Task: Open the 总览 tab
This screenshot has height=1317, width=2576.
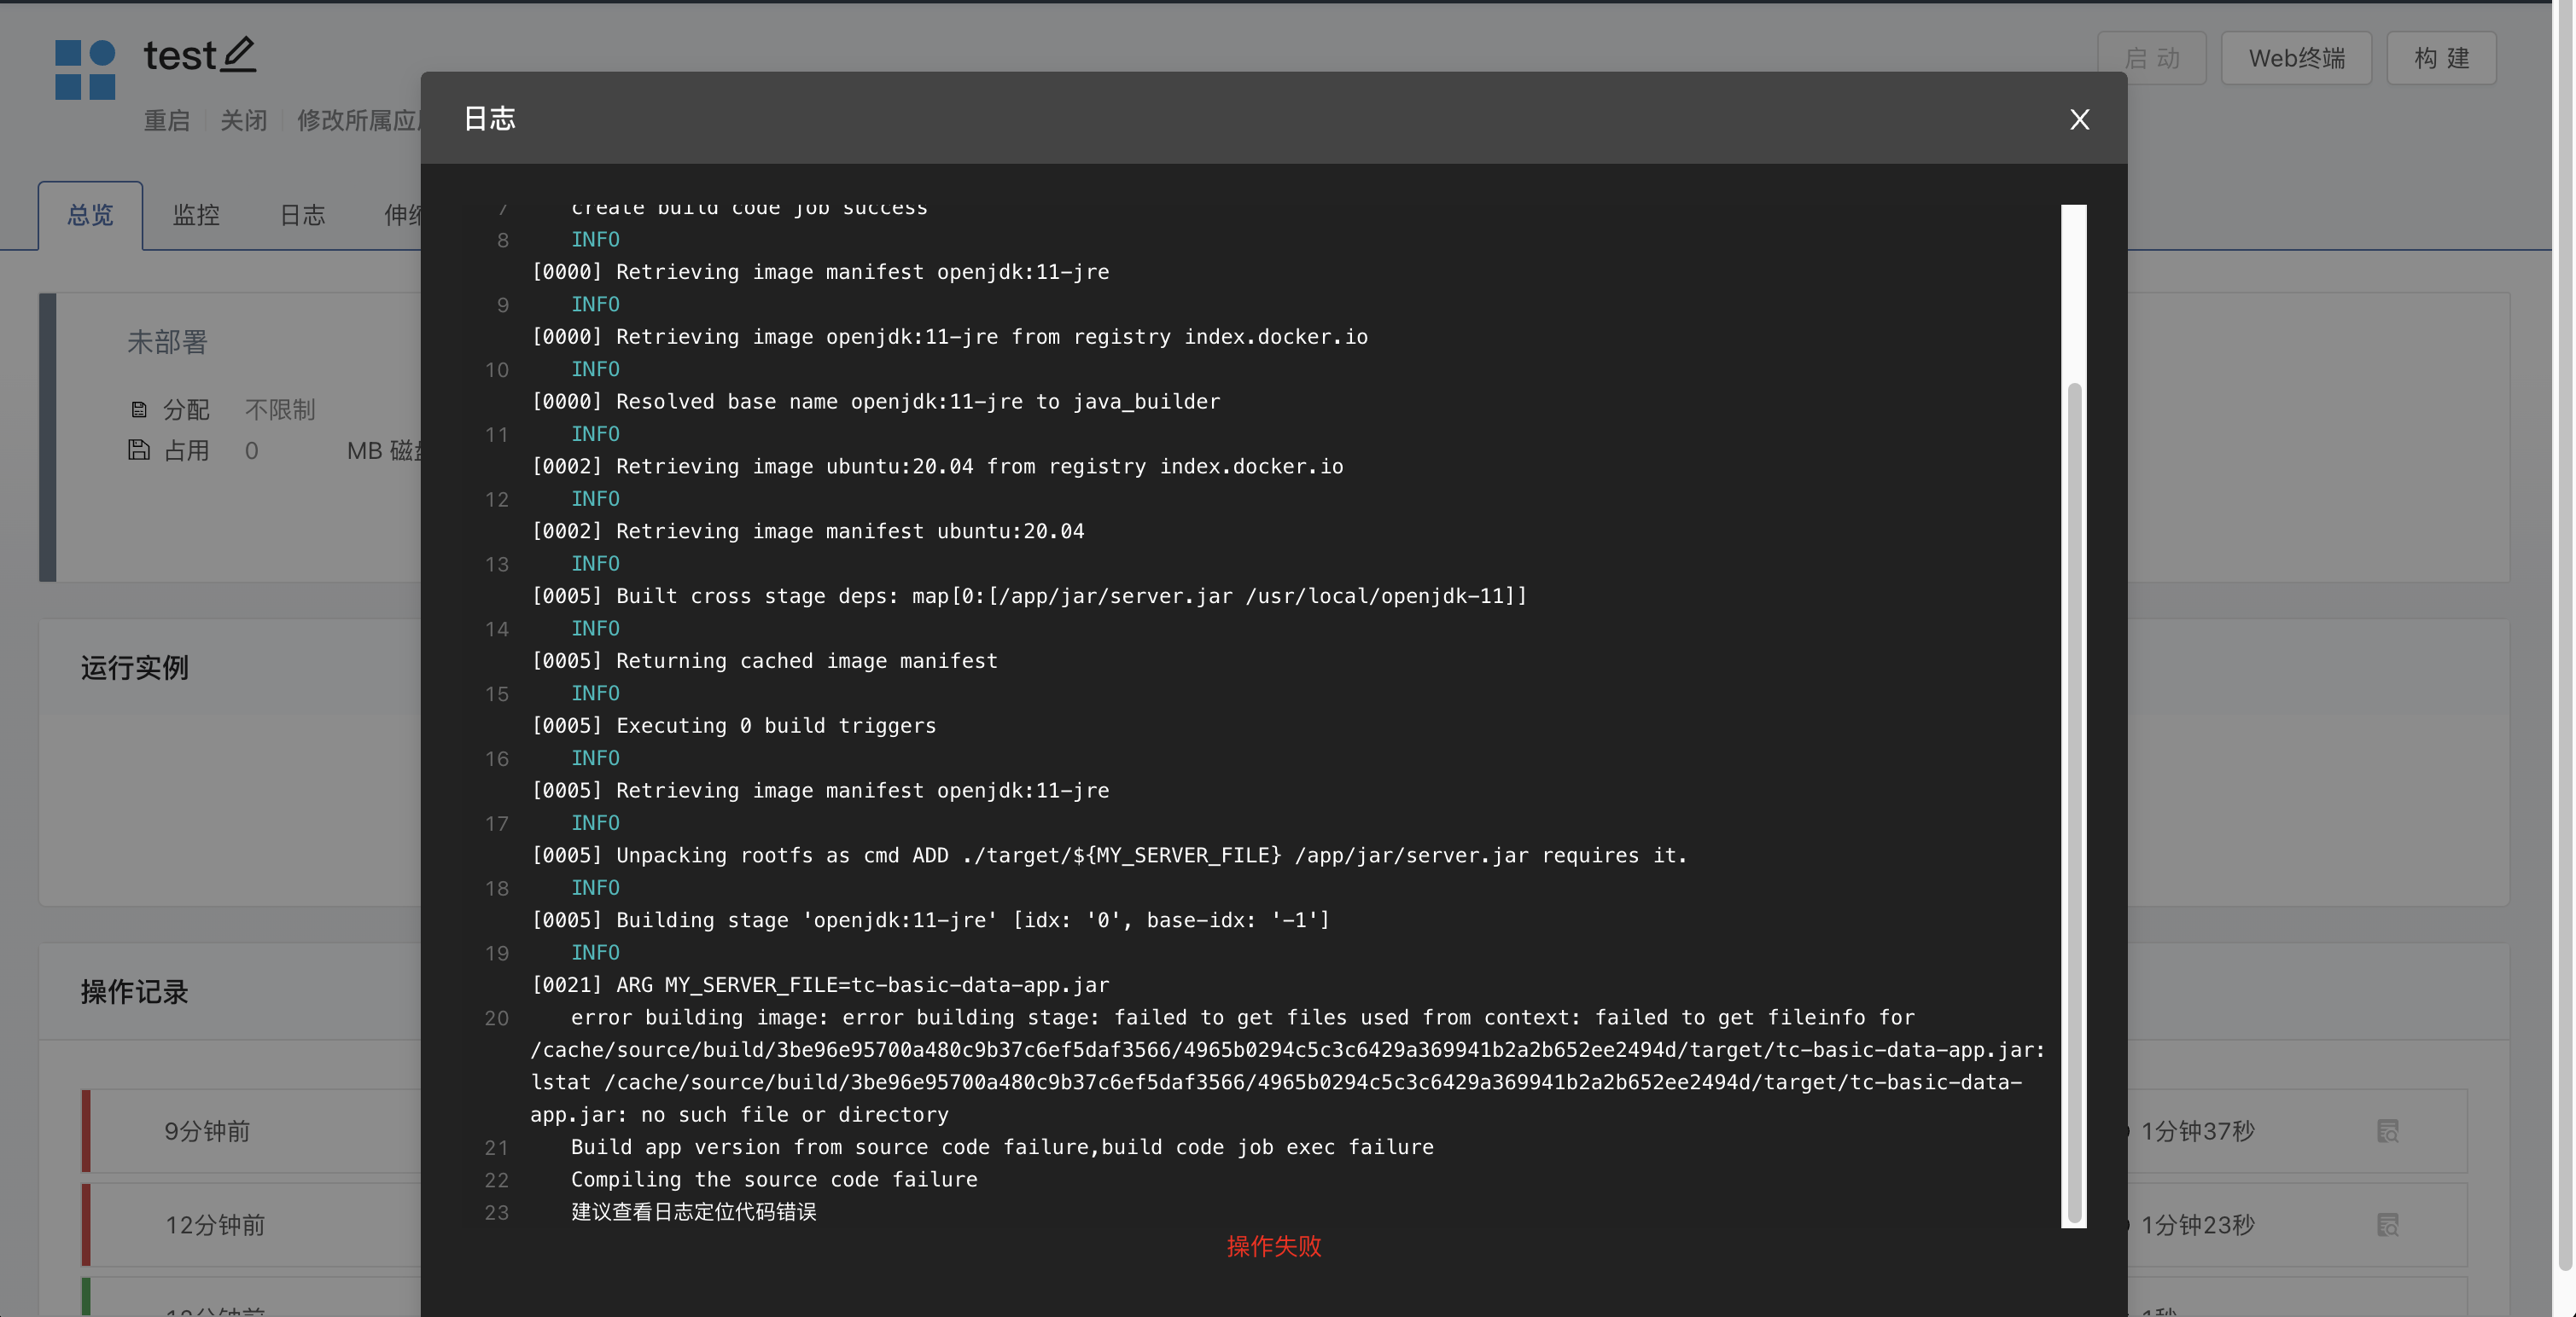Action: 90,215
